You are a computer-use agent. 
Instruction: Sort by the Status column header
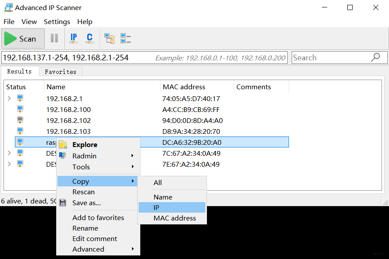pos(24,87)
